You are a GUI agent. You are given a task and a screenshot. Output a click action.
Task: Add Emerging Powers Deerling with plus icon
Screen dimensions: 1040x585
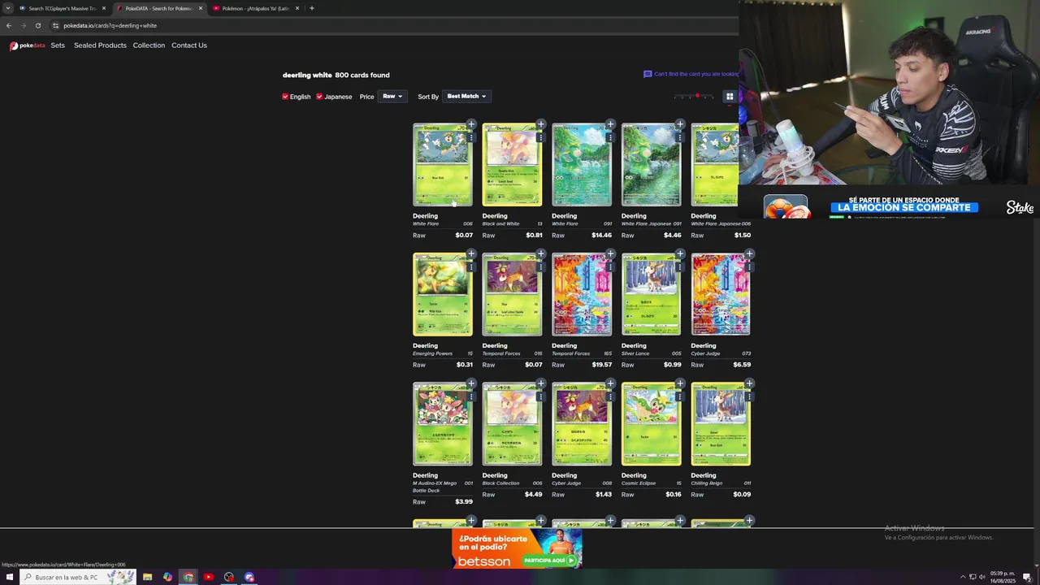tap(471, 253)
